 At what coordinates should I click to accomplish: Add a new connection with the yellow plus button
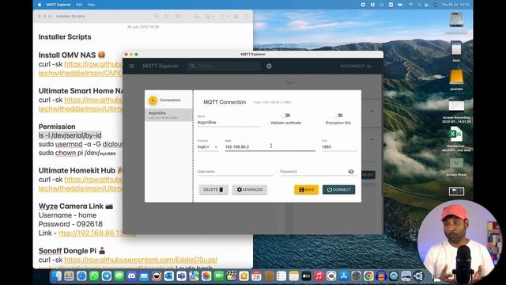[x=153, y=101]
